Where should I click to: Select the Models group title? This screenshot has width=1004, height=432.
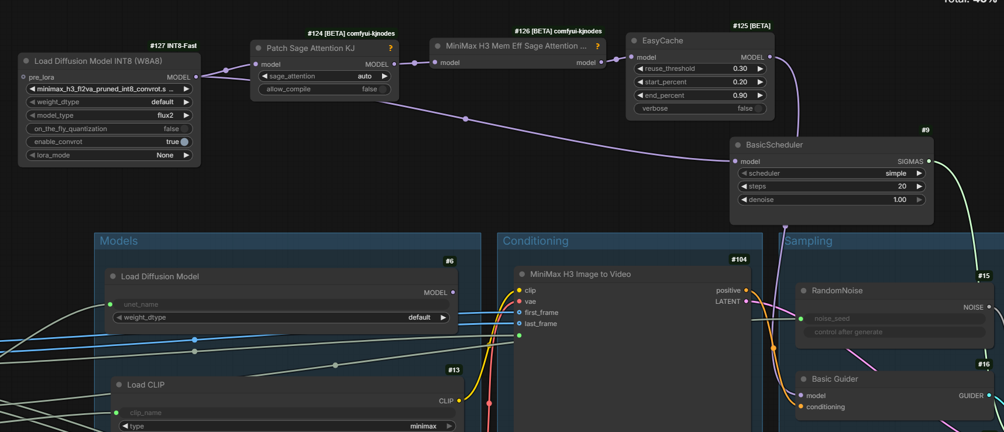(x=119, y=241)
